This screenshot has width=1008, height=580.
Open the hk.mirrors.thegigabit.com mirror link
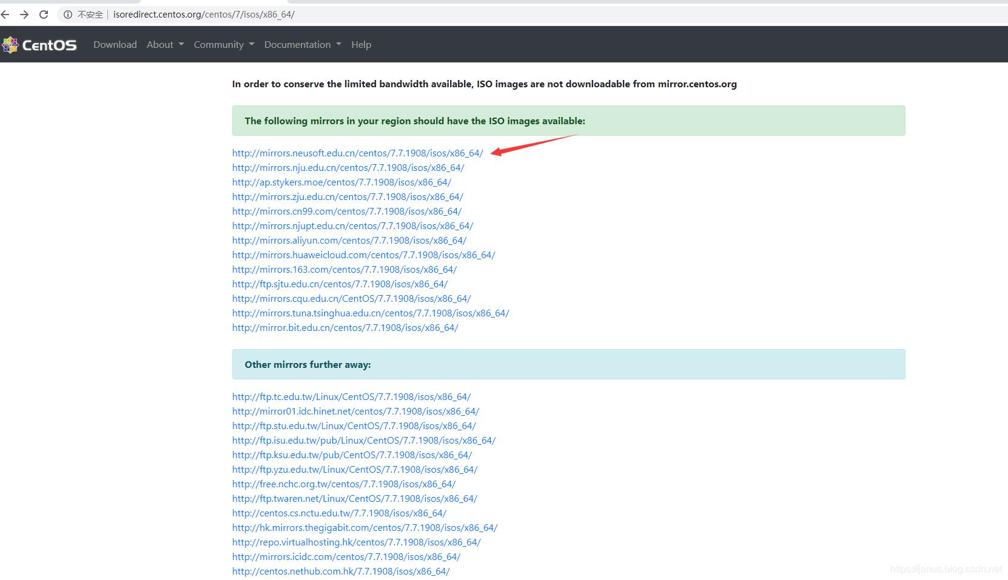pyautogui.click(x=365, y=528)
